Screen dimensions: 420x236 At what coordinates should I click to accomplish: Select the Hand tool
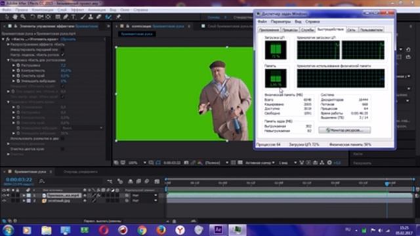15,17
